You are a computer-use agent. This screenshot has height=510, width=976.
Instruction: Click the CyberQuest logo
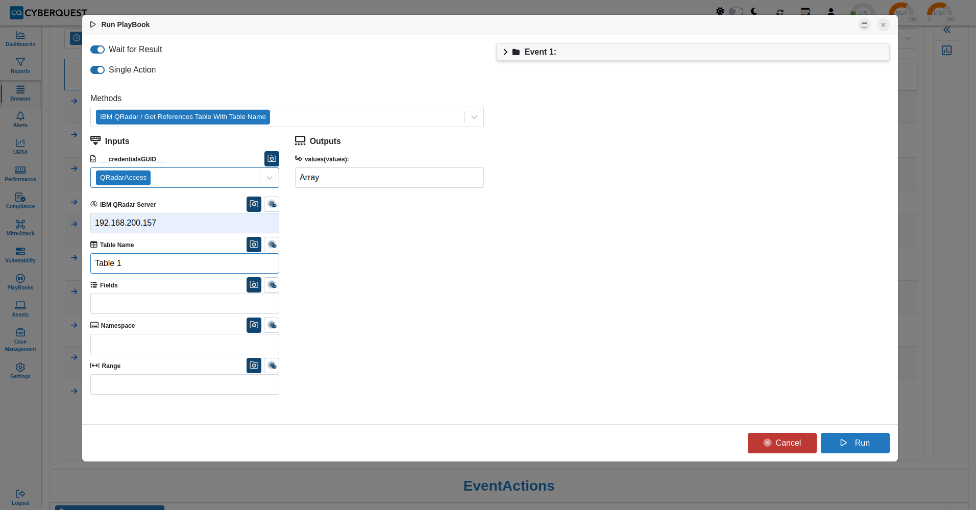[x=48, y=12]
